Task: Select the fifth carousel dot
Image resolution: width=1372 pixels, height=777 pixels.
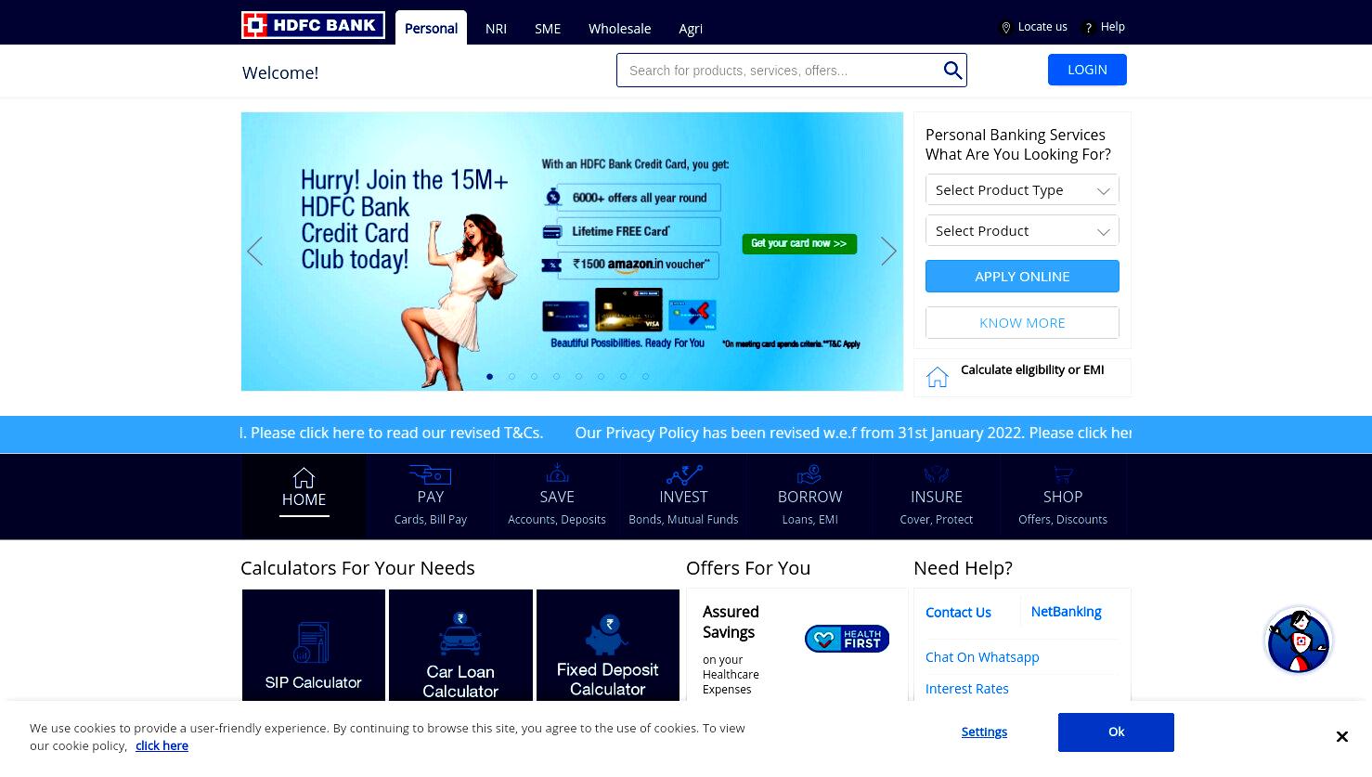Action: pyautogui.click(x=578, y=376)
